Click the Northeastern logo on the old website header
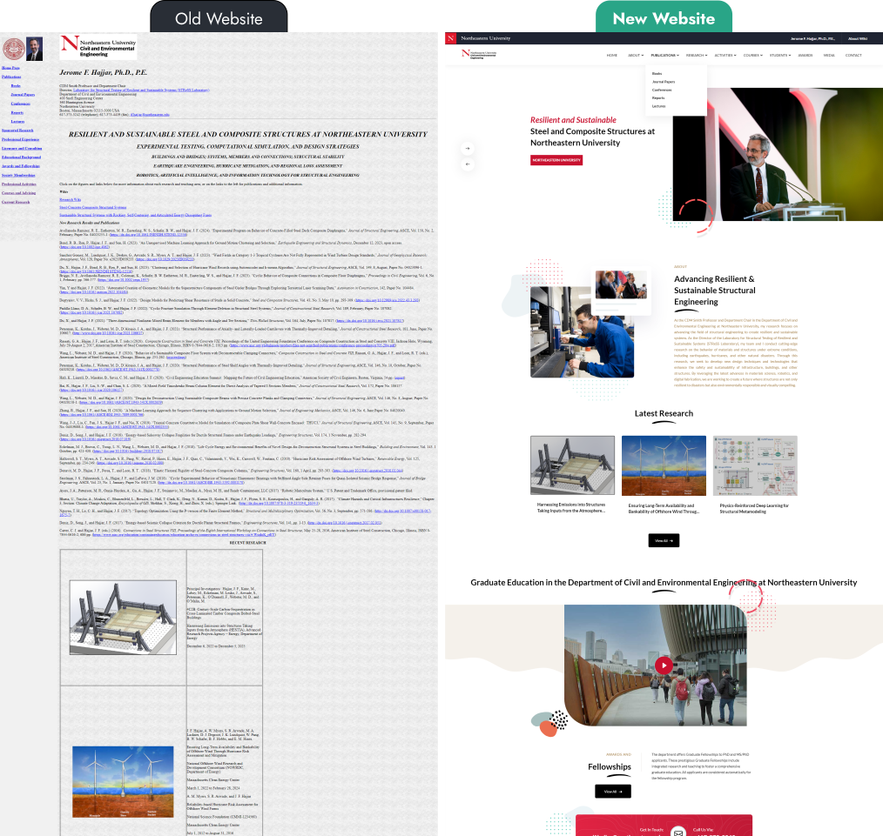 (97, 47)
